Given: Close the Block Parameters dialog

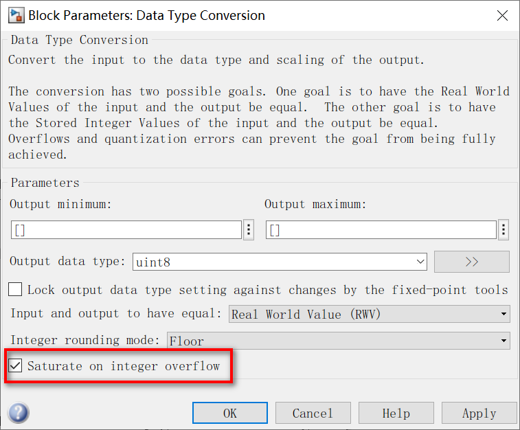Looking at the screenshot, I should click(x=502, y=15).
